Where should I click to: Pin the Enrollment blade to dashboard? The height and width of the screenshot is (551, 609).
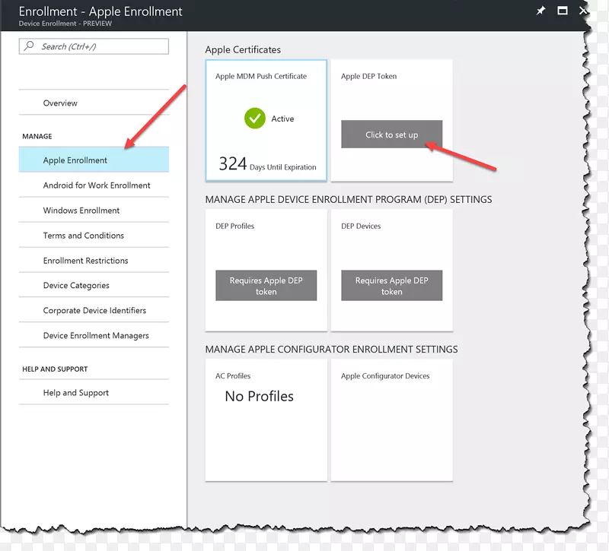point(540,11)
